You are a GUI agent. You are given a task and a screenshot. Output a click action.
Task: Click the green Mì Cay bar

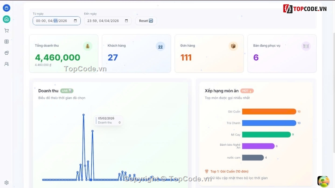coord(266,135)
